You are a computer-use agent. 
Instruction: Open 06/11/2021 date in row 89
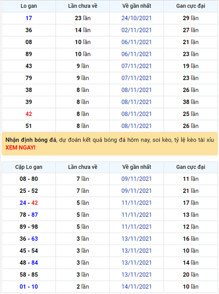[x=136, y=54]
